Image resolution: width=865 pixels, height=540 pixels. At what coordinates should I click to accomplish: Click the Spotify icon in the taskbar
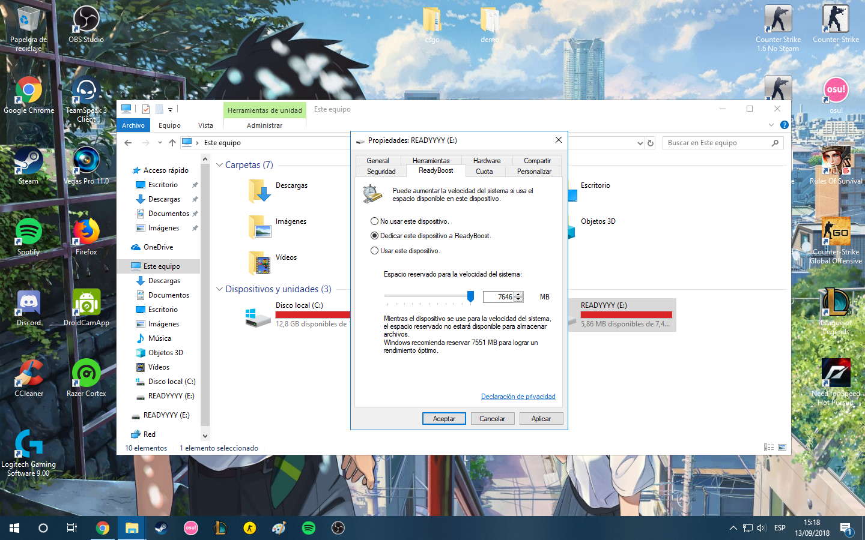pyautogui.click(x=309, y=528)
